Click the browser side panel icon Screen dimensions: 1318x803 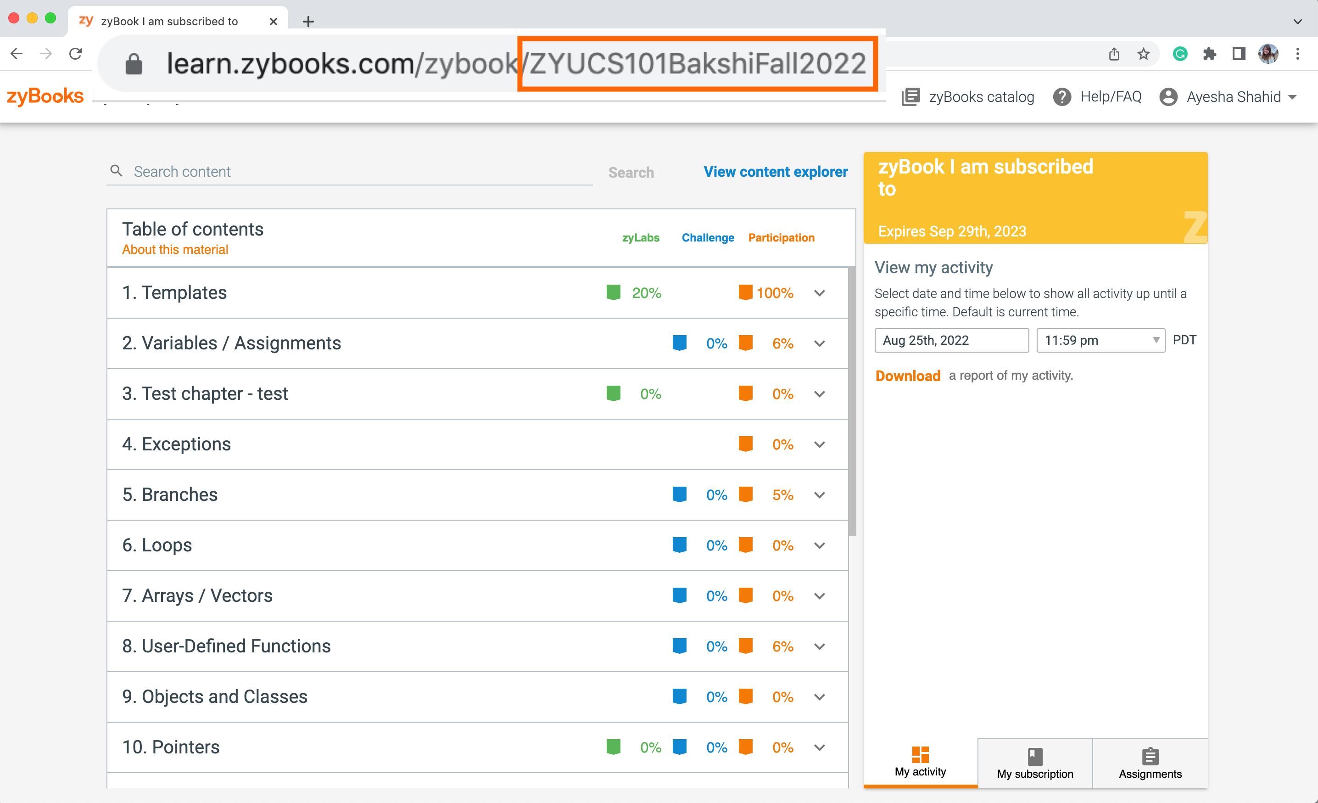tap(1238, 54)
